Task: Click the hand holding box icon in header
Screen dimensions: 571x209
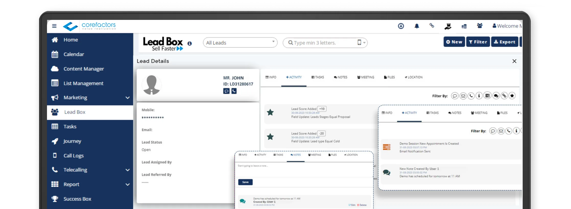Action: 448,26
